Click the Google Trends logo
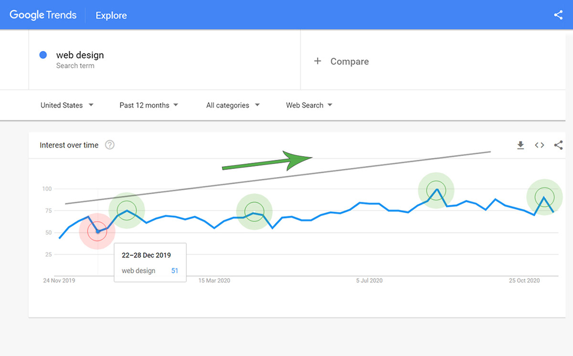Image resolution: width=573 pixels, height=356 pixels. coord(43,15)
